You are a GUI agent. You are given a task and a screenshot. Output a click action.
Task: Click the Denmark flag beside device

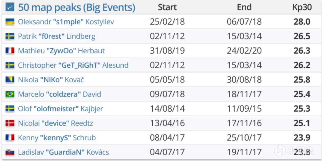click(x=10, y=123)
